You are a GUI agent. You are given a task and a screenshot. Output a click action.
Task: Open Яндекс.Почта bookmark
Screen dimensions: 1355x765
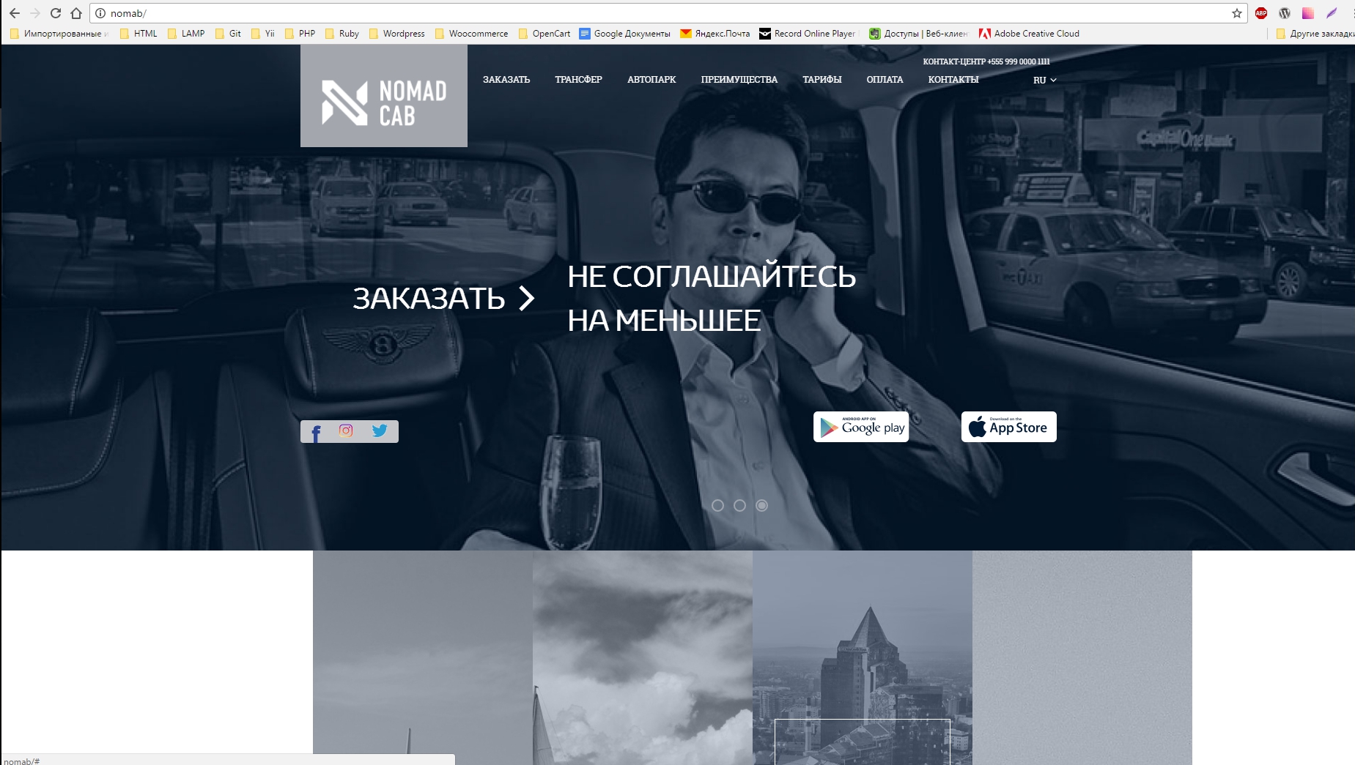(x=715, y=34)
